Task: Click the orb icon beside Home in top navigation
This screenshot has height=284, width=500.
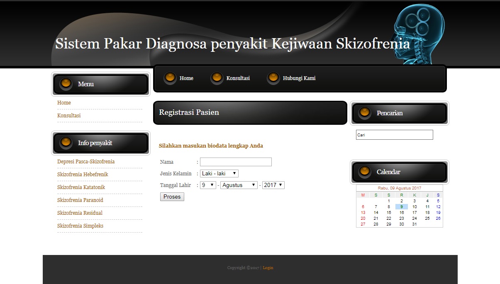Action: coord(170,78)
